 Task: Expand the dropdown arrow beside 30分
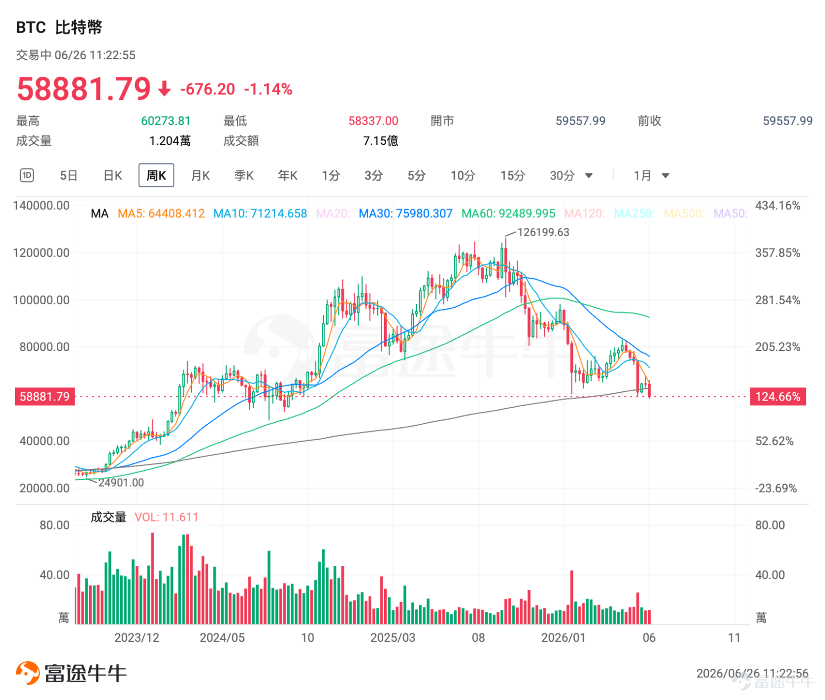pos(589,176)
